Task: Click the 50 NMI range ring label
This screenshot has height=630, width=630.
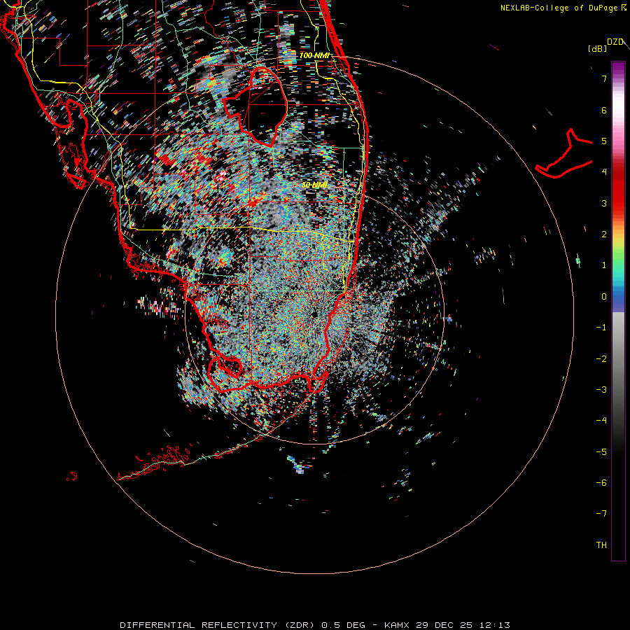Action: pos(315,185)
